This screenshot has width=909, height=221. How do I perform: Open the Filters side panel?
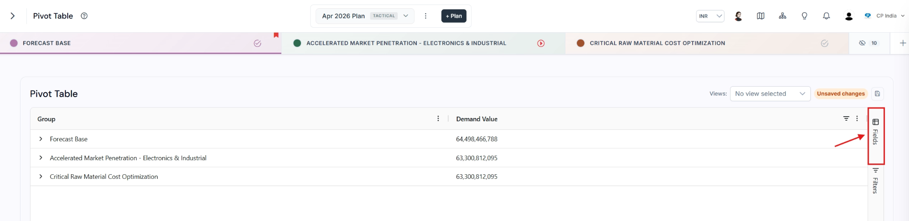[875, 181]
